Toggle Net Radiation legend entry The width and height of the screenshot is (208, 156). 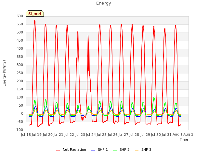pos(71,149)
